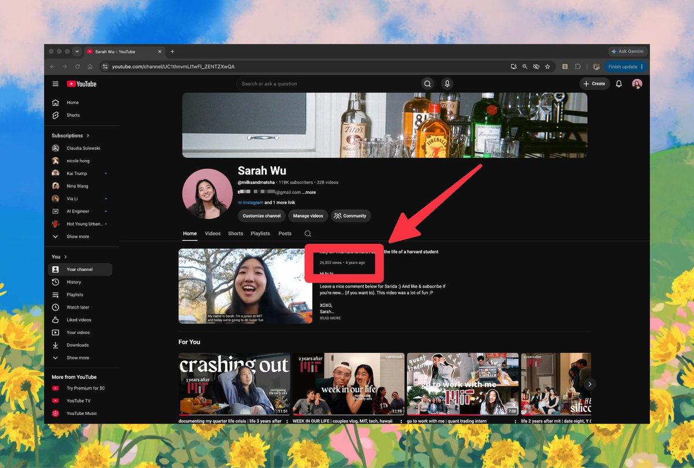The height and width of the screenshot is (468, 694).
Task: Open the tab search dropdown arrow
Action: [77, 51]
